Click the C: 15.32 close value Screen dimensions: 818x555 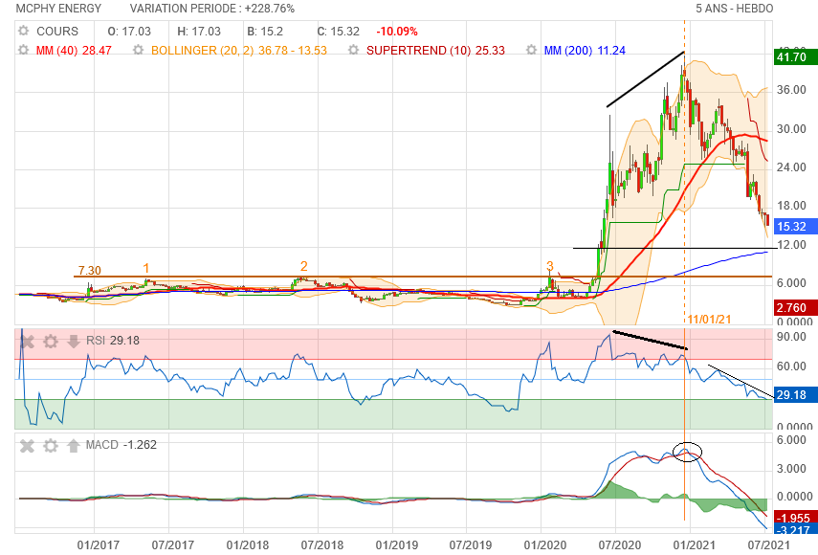click(x=338, y=32)
